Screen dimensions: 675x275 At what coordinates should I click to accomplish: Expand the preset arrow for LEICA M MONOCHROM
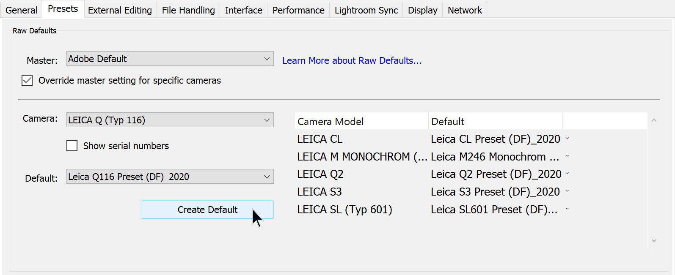click(x=567, y=156)
